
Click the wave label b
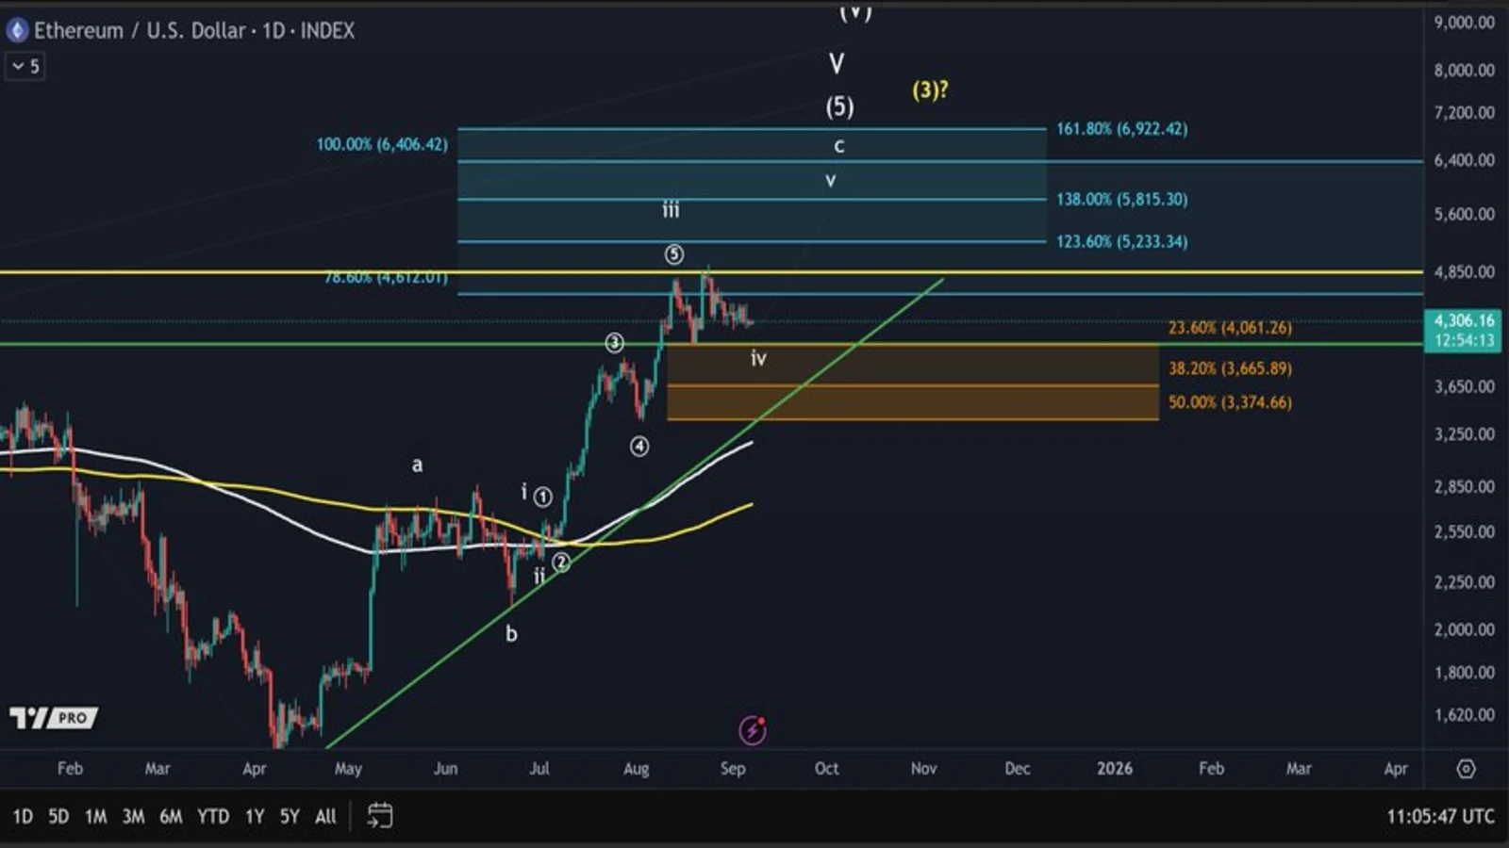point(511,633)
